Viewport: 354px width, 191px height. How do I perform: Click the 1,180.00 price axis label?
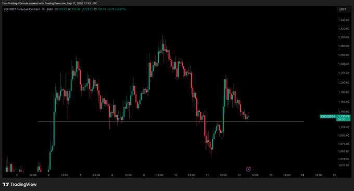(x=344, y=92)
